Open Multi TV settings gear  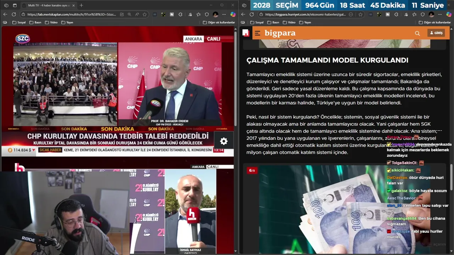pos(224,141)
